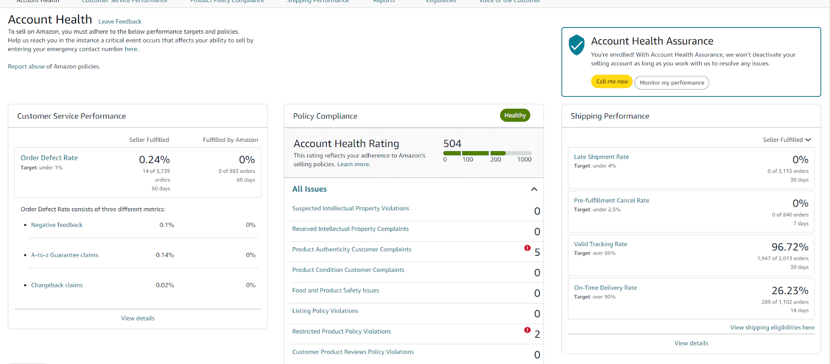Open Food and Product Safety Issues

point(336,290)
